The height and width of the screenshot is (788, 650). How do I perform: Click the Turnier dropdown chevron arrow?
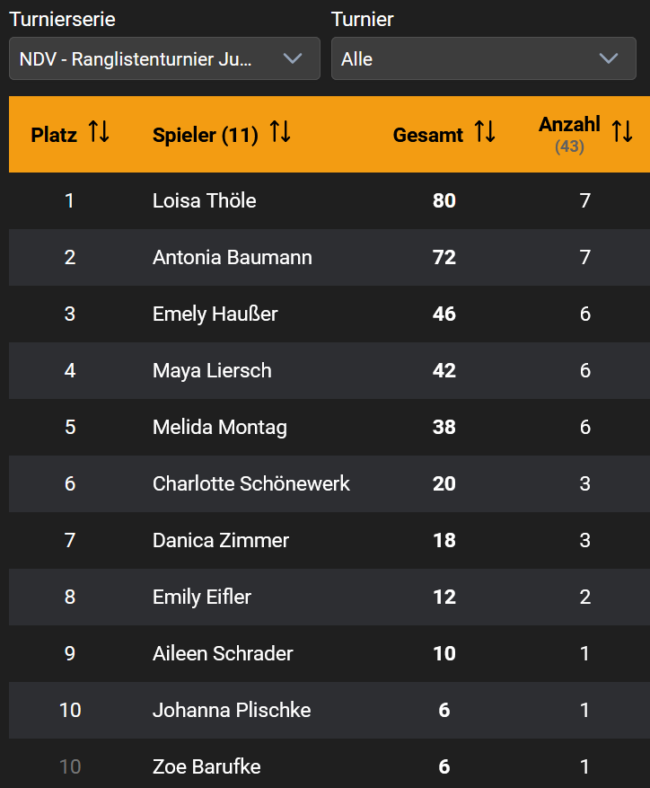[609, 59]
